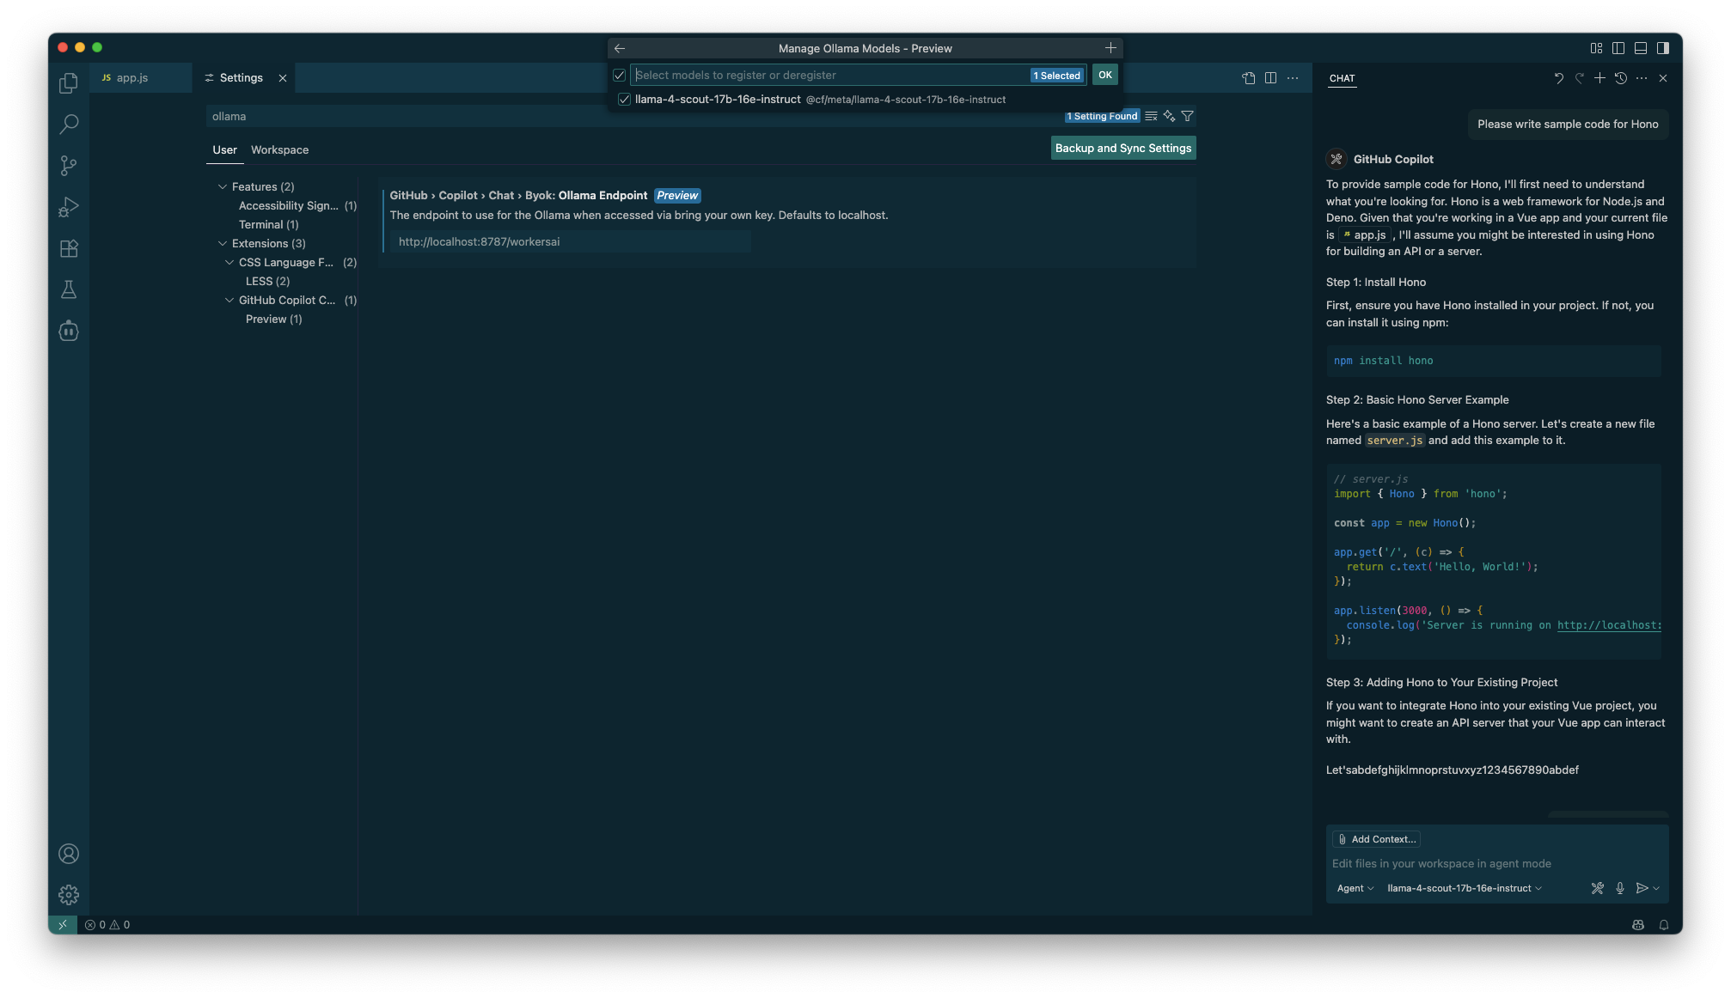The height and width of the screenshot is (998, 1731).
Task: Open the Extensions view
Action: pyautogui.click(x=69, y=248)
